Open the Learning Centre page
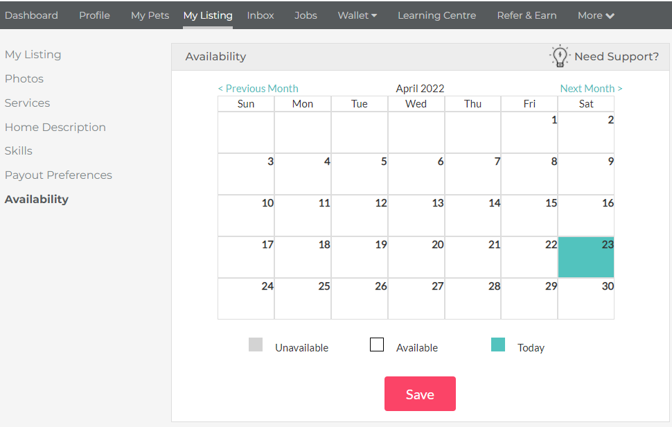This screenshot has width=672, height=427. [436, 15]
